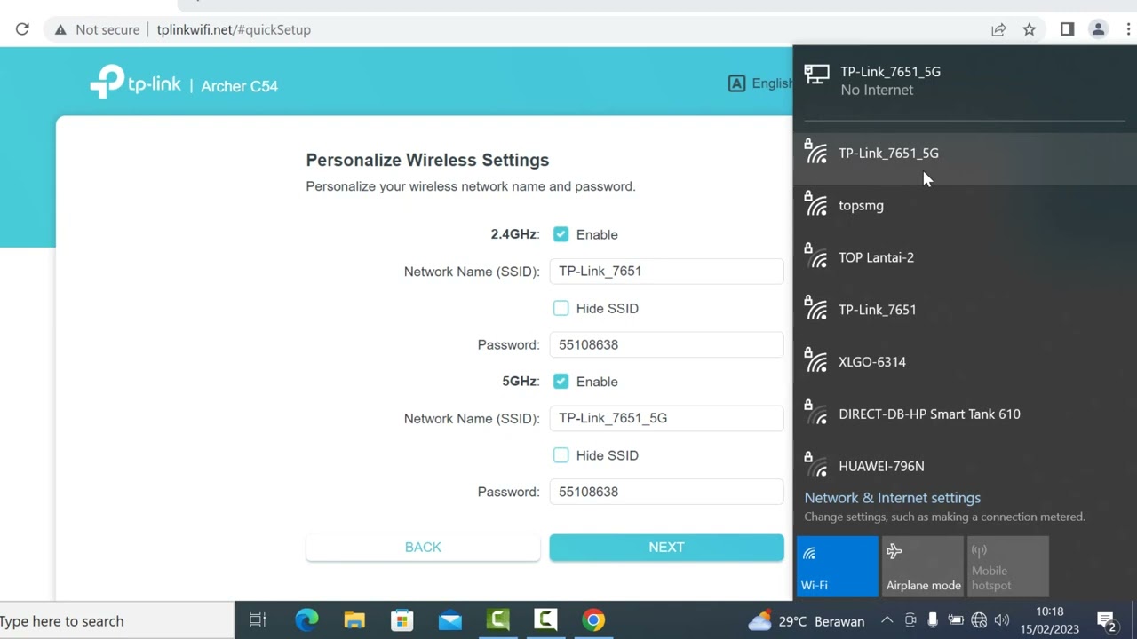
Task: Click the Not secure warning icon
Action: (60, 29)
